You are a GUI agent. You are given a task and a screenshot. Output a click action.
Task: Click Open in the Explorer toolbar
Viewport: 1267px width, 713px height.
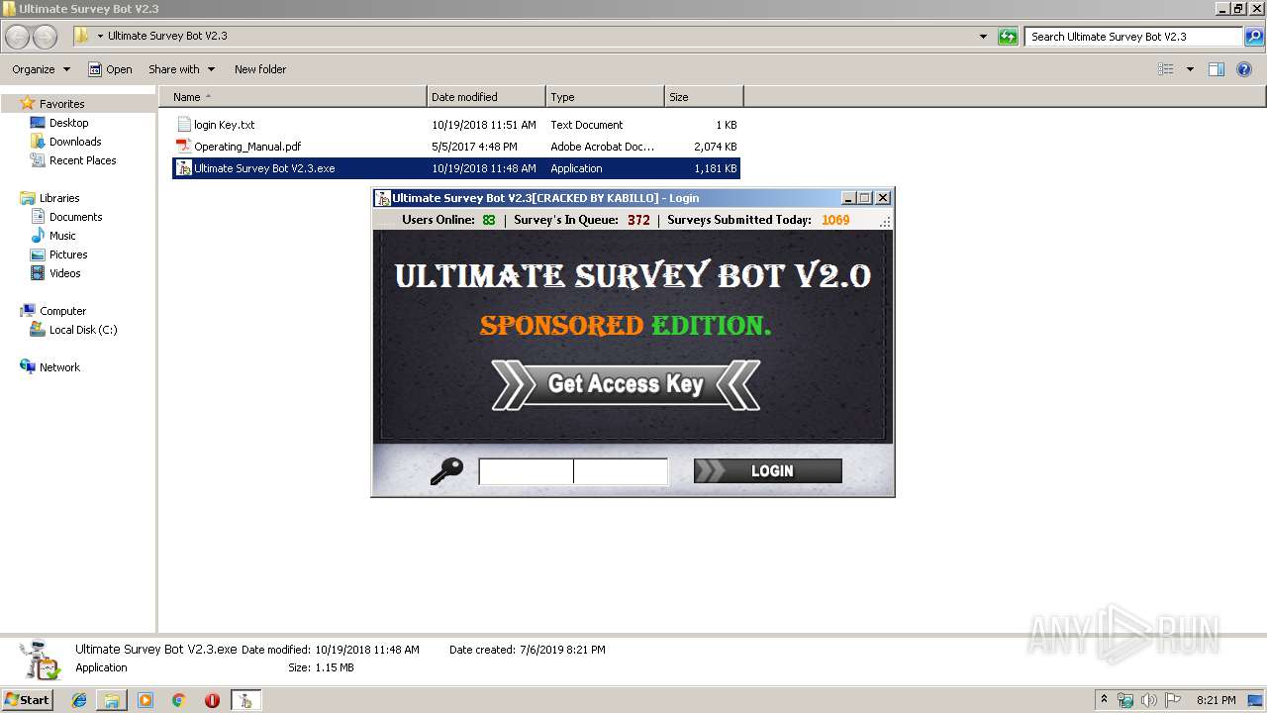click(110, 69)
